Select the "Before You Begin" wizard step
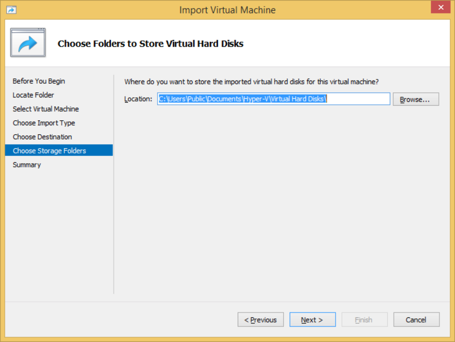Viewport: 455px width, 342px height. [x=39, y=81]
